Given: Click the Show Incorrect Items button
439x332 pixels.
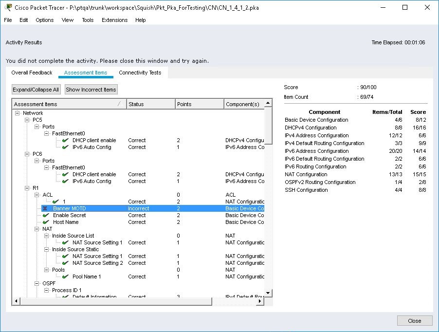Looking at the screenshot, I should pyautogui.click(x=91, y=90).
